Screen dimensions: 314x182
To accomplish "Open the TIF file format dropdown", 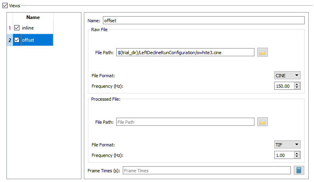I will pyautogui.click(x=287, y=145).
